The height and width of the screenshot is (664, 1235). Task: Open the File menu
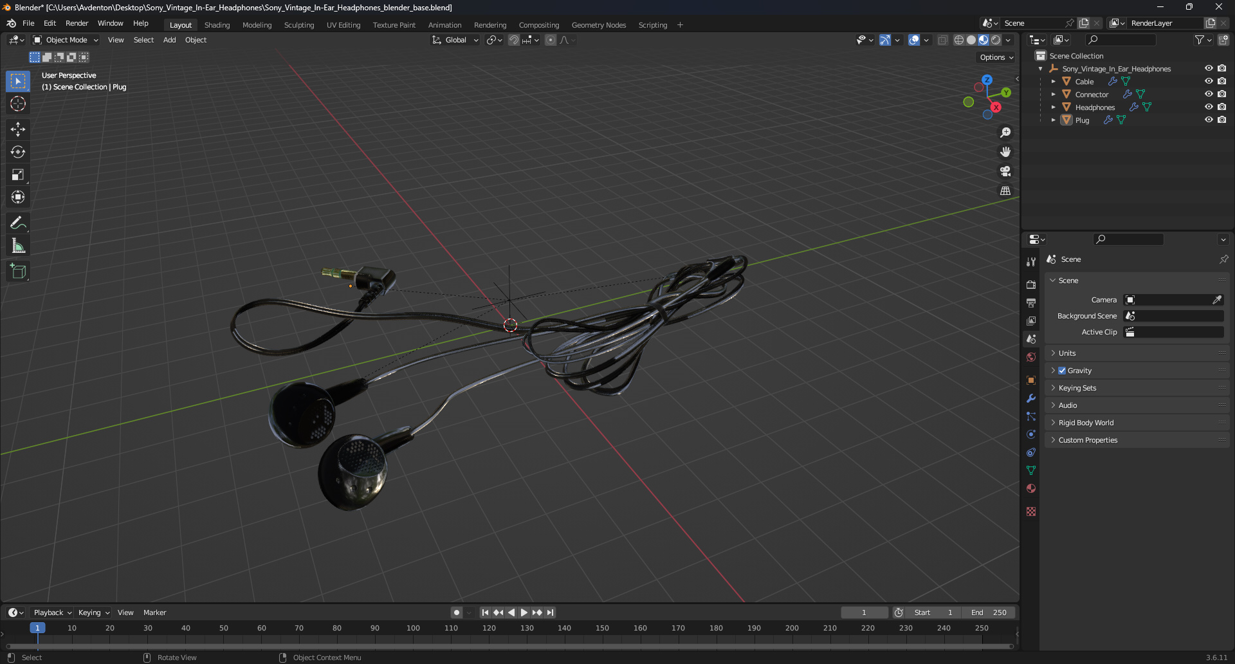(x=28, y=23)
